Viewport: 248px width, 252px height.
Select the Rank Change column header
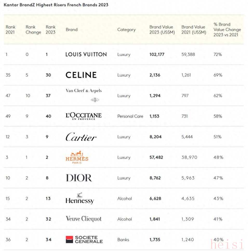tap(33, 30)
